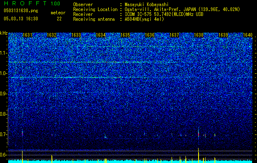Select observer name Masayuki Kobayashi
The width and height of the screenshot is (257, 163).
click(x=147, y=4)
